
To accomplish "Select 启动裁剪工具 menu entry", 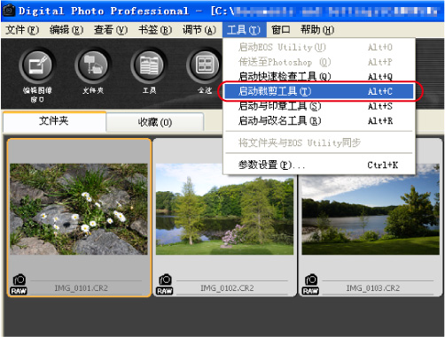I will click(319, 91).
